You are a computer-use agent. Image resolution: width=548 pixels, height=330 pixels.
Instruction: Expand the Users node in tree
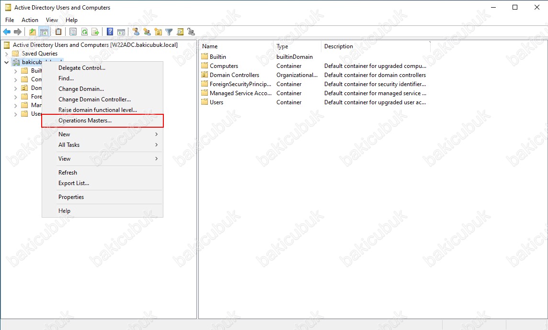[15, 114]
